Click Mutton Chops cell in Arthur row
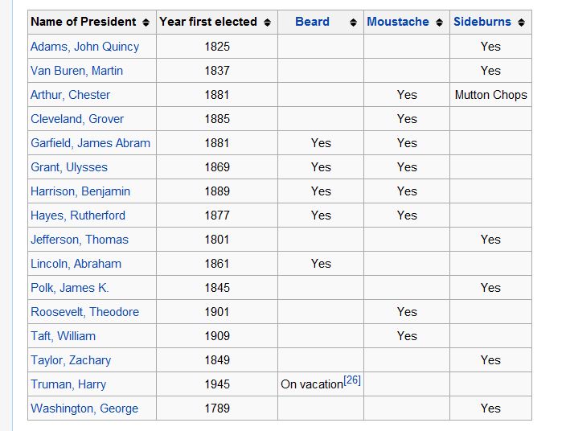Image resolution: width=566 pixels, height=431 pixels. [490, 95]
